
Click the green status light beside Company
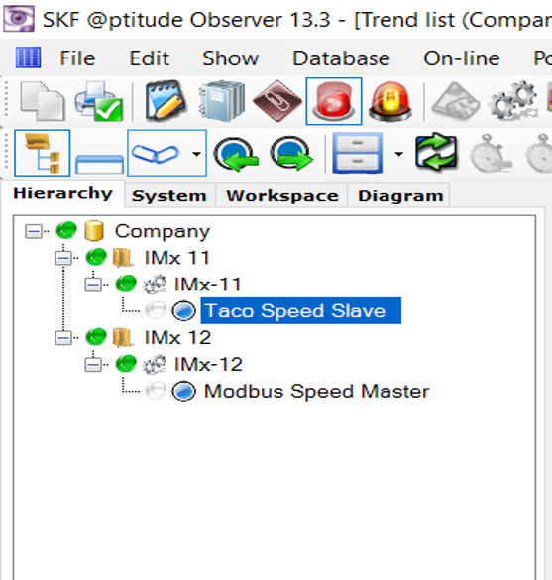click(x=66, y=230)
